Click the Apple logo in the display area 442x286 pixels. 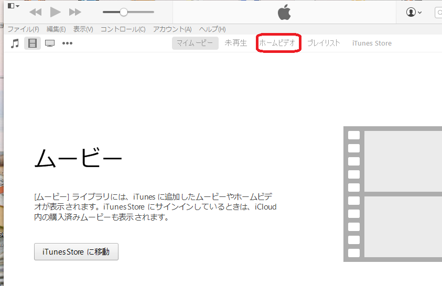coord(284,12)
